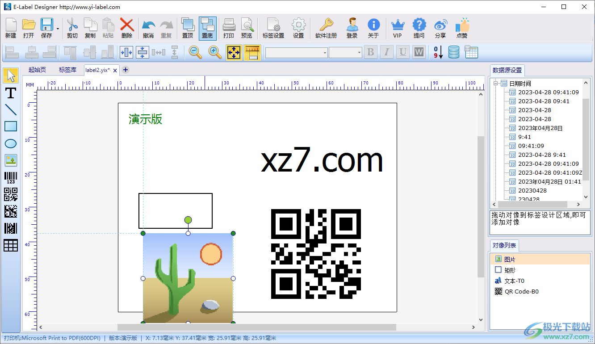Select the Text T tool
The width and height of the screenshot is (595, 344).
tap(11, 93)
